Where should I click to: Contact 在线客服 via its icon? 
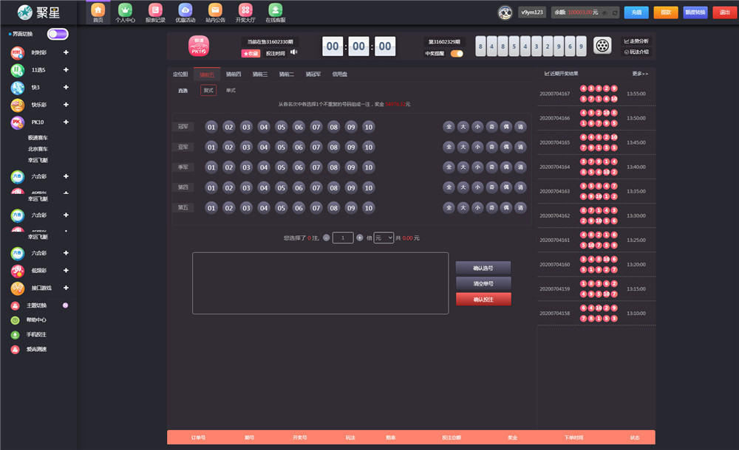(275, 10)
